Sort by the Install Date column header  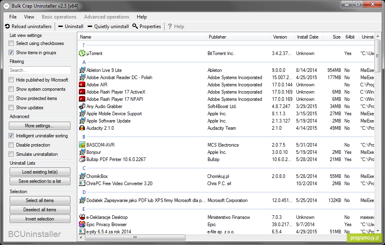click(309, 37)
